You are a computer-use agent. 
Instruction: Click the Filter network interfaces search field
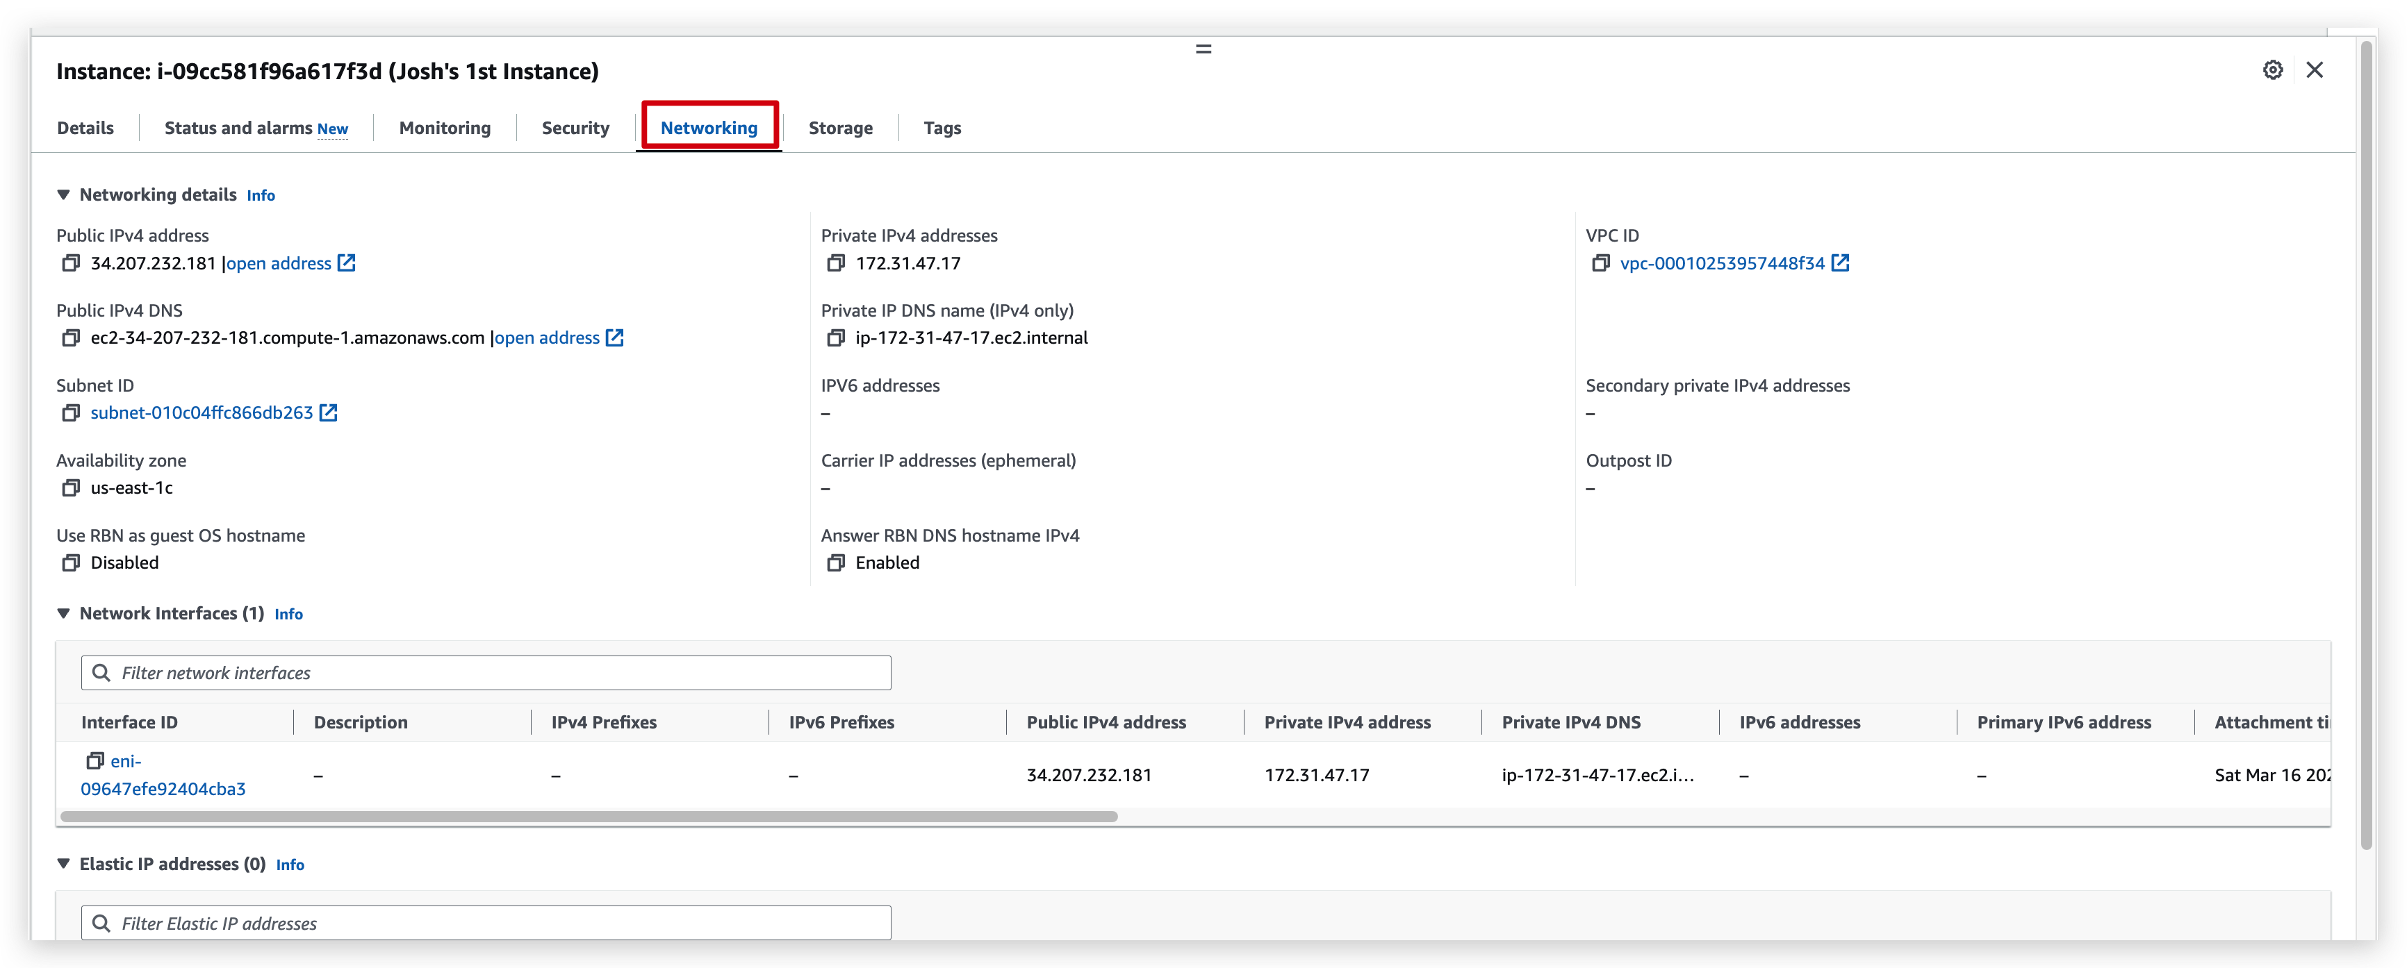(x=485, y=672)
